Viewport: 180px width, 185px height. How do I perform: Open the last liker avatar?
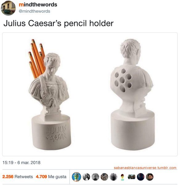150,177
